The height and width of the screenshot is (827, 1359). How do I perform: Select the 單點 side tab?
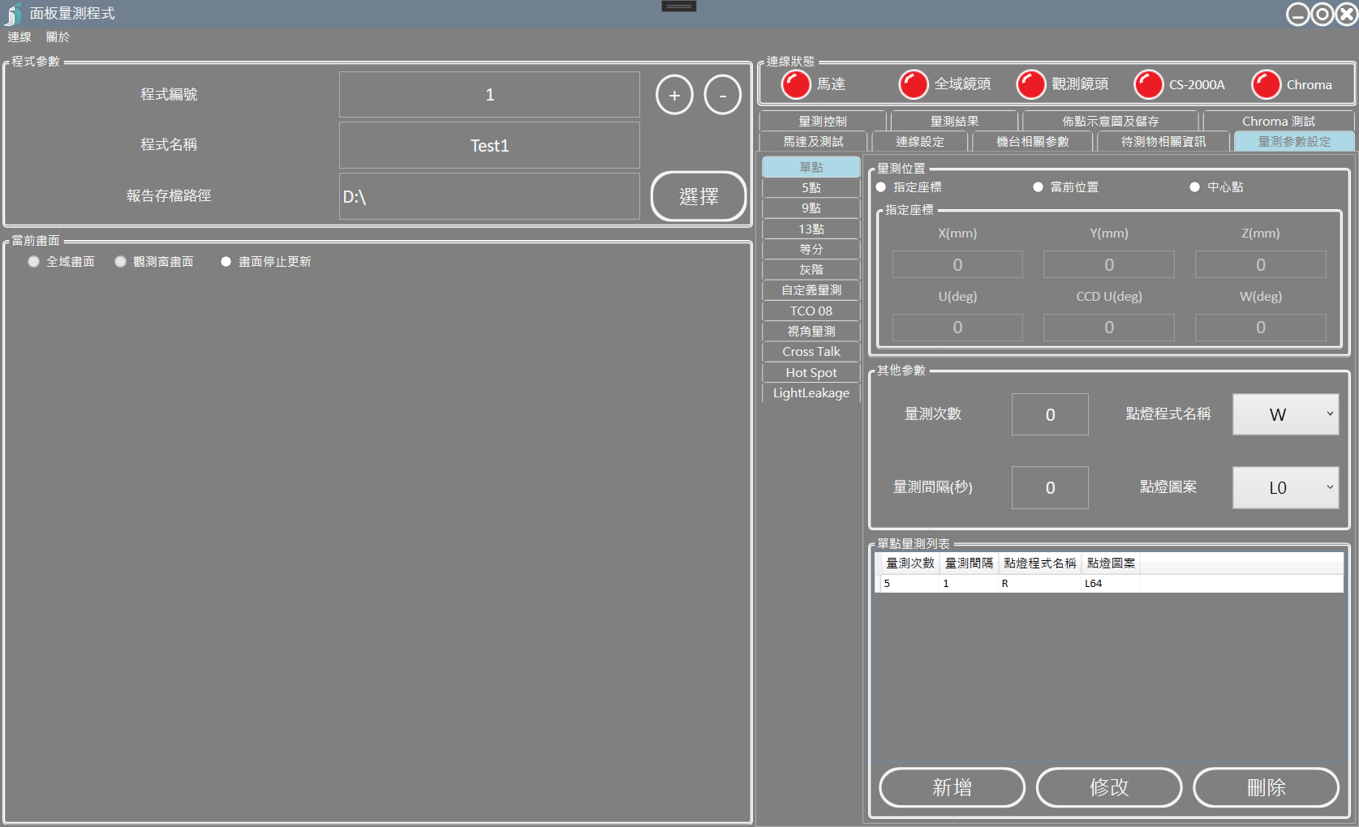811,167
